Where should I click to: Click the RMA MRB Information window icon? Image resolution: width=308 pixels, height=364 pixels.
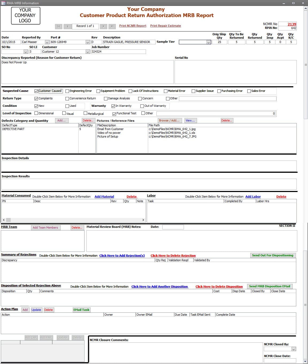[3, 3]
